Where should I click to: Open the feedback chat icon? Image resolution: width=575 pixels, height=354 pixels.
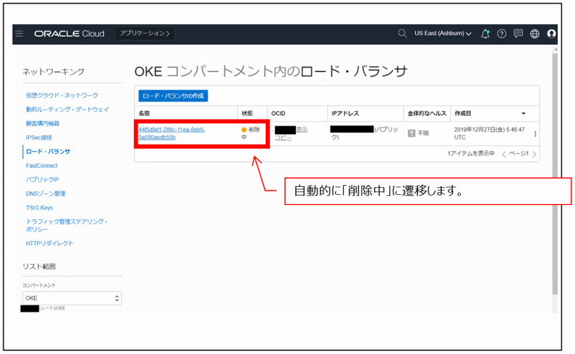pos(518,33)
